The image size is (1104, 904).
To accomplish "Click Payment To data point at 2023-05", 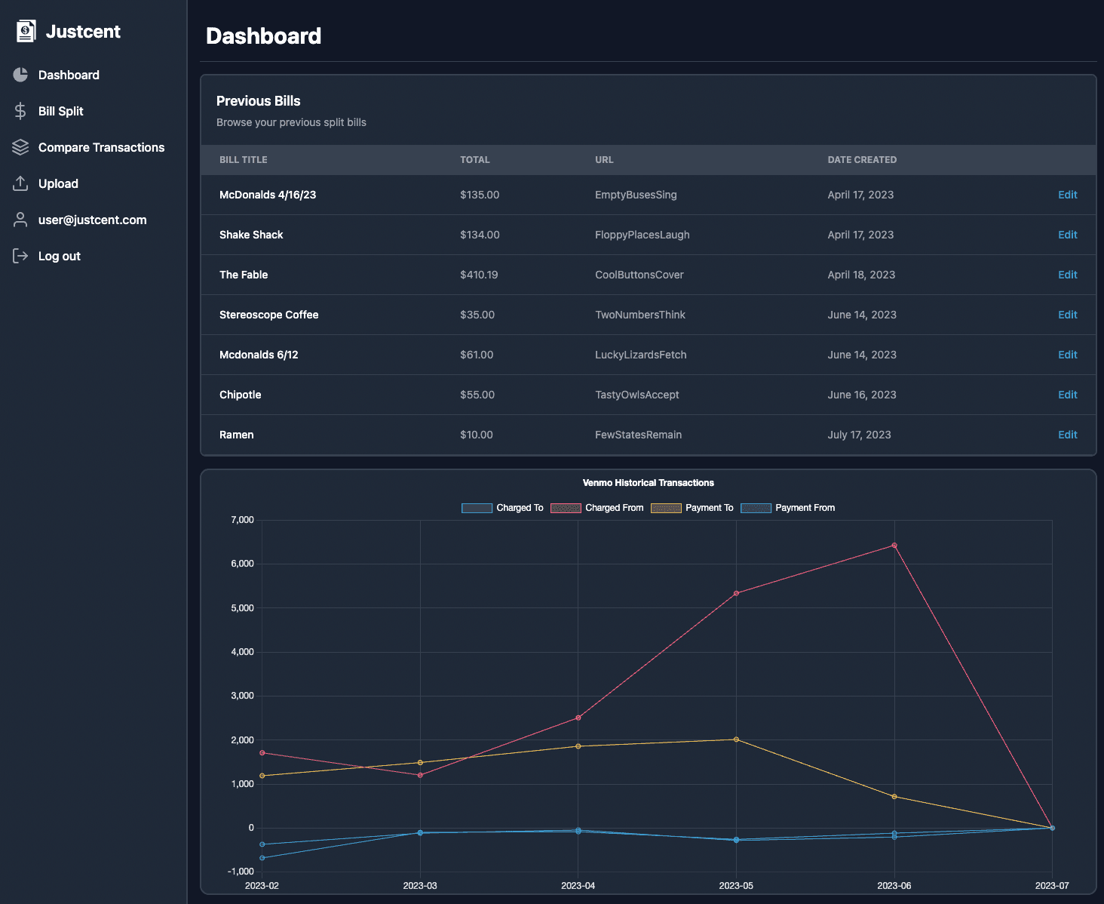I will pos(736,739).
